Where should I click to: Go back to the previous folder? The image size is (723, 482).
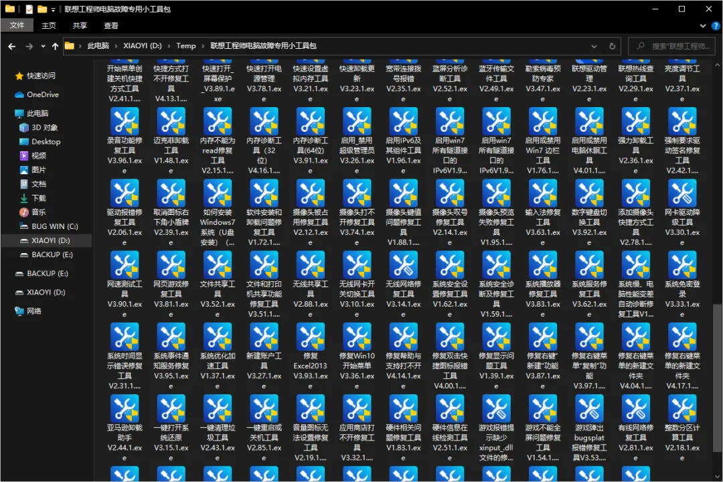point(12,46)
